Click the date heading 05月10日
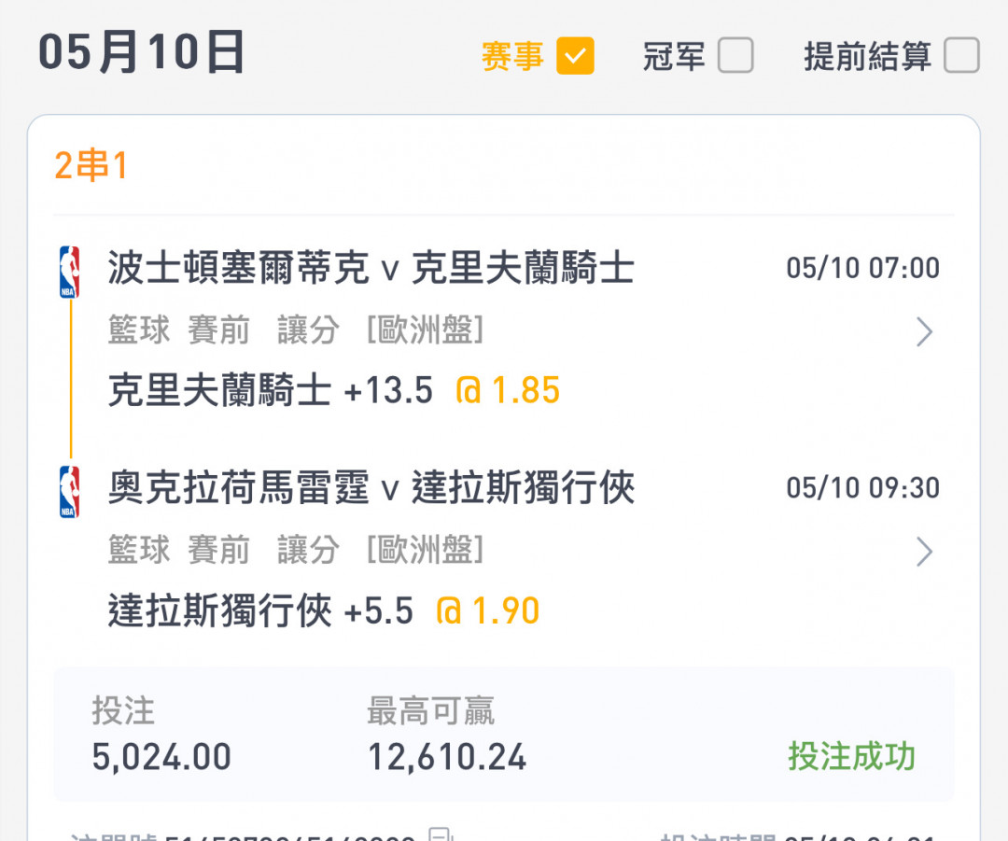Image resolution: width=1008 pixels, height=841 pixels. point(142,52)
